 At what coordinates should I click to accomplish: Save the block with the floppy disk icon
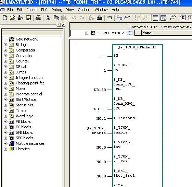click(28, 18)
